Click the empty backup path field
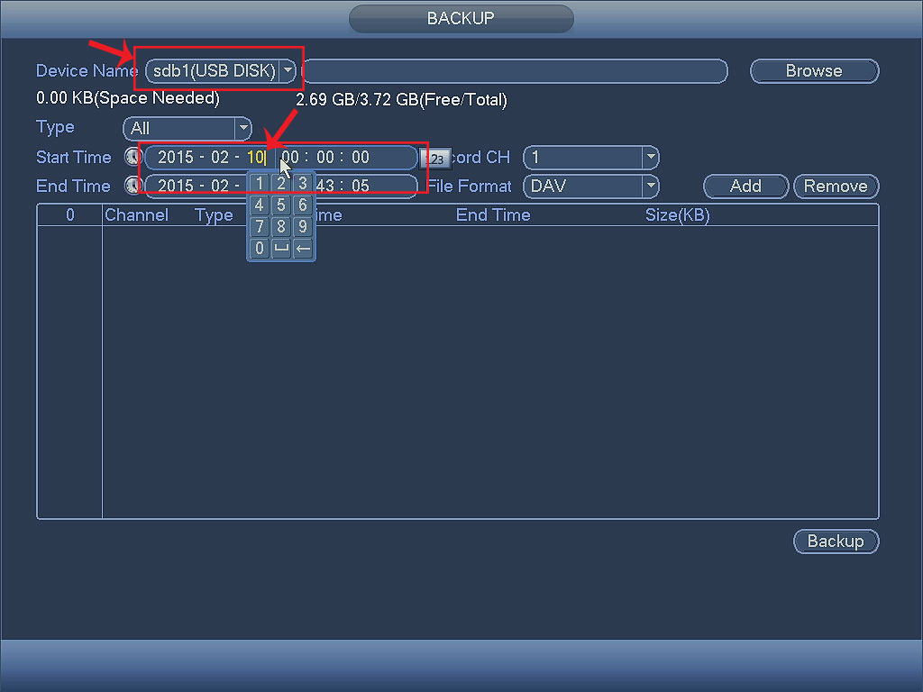 pyautogui.click(x=515, y=71)
